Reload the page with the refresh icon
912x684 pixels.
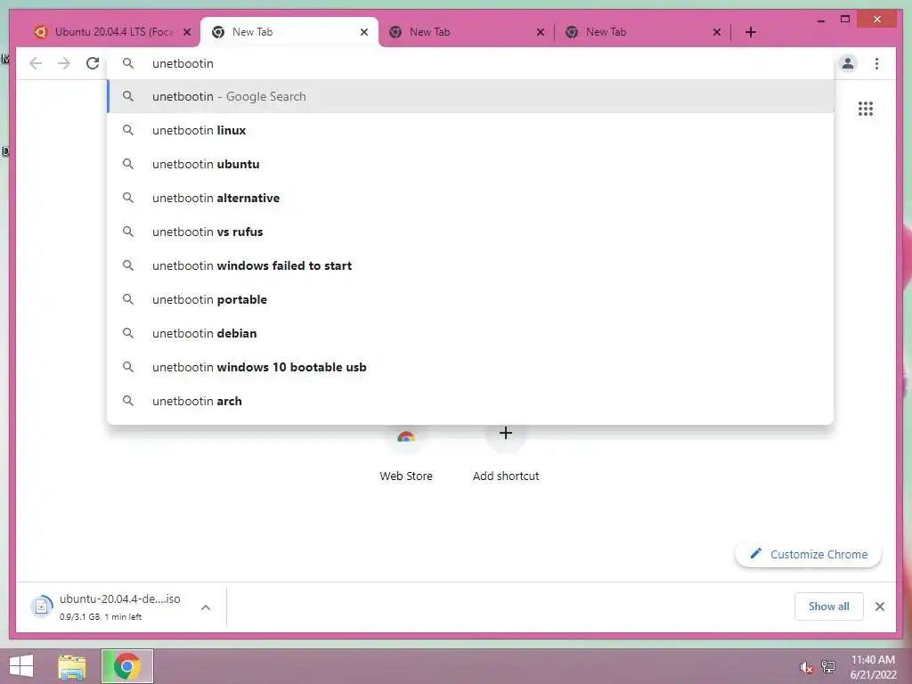[x=93, y=63]
